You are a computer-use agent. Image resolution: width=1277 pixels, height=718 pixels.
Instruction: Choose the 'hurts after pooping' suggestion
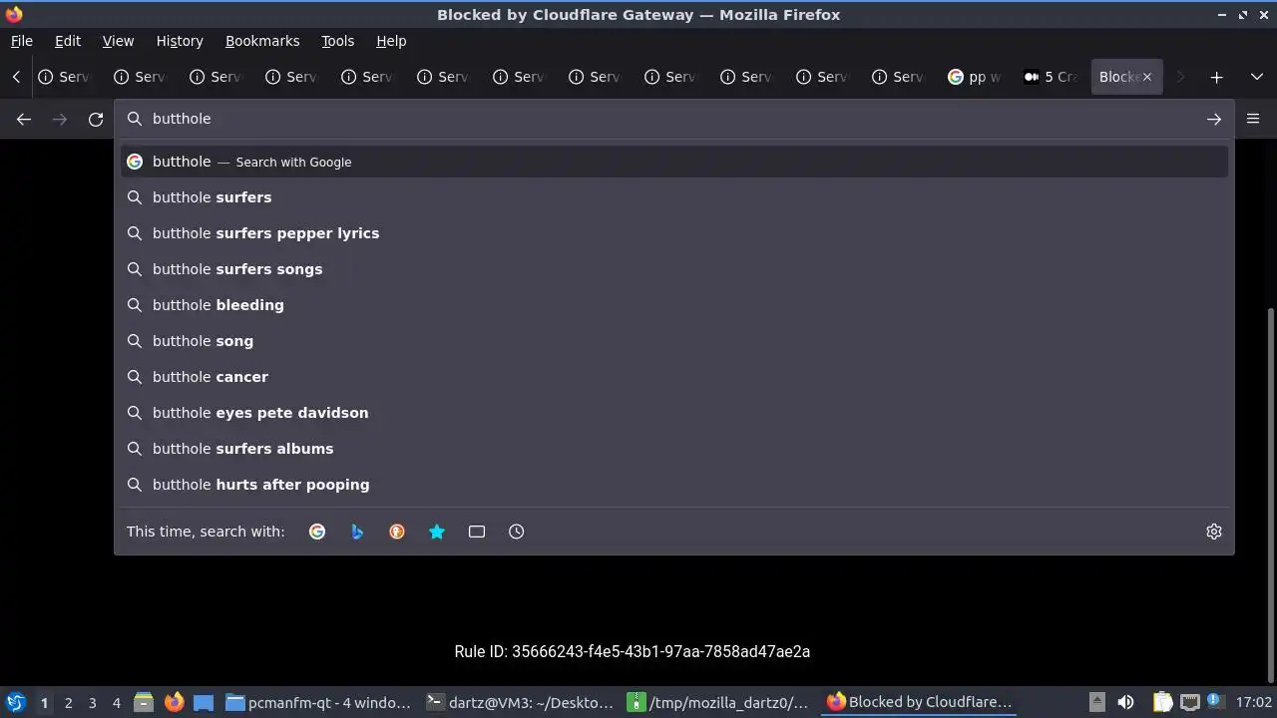[x=674, y=485]
